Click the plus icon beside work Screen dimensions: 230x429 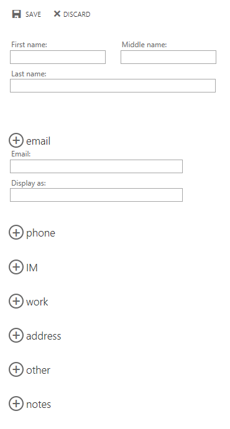[16, 301]
